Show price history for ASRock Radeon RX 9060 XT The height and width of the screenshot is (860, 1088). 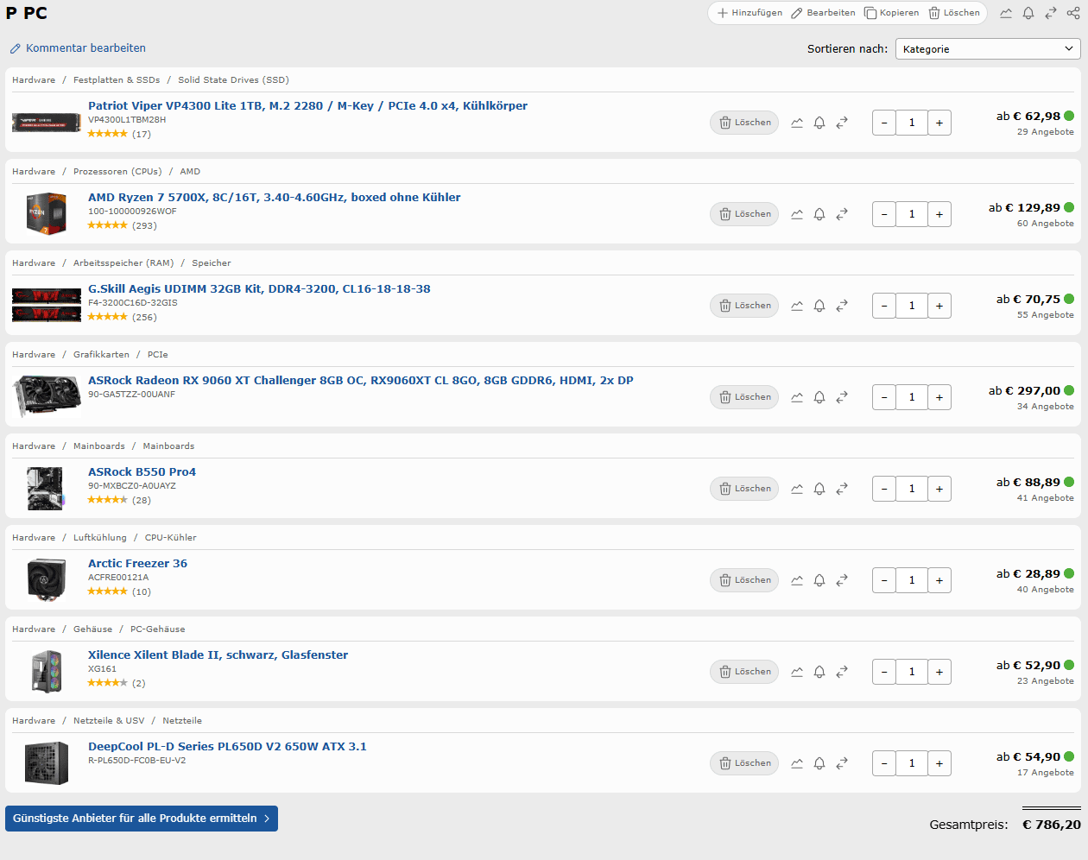[x=797, y=397]
